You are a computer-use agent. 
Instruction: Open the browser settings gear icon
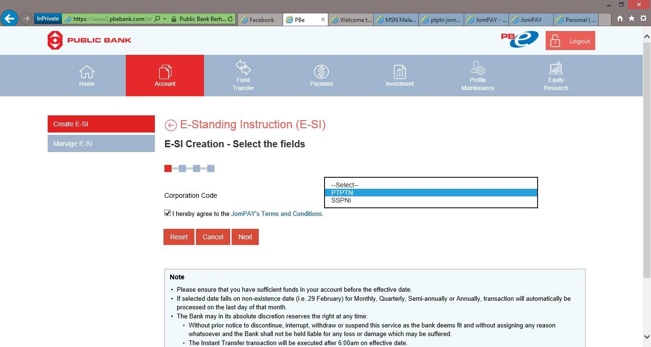click(x=643, y=19)
